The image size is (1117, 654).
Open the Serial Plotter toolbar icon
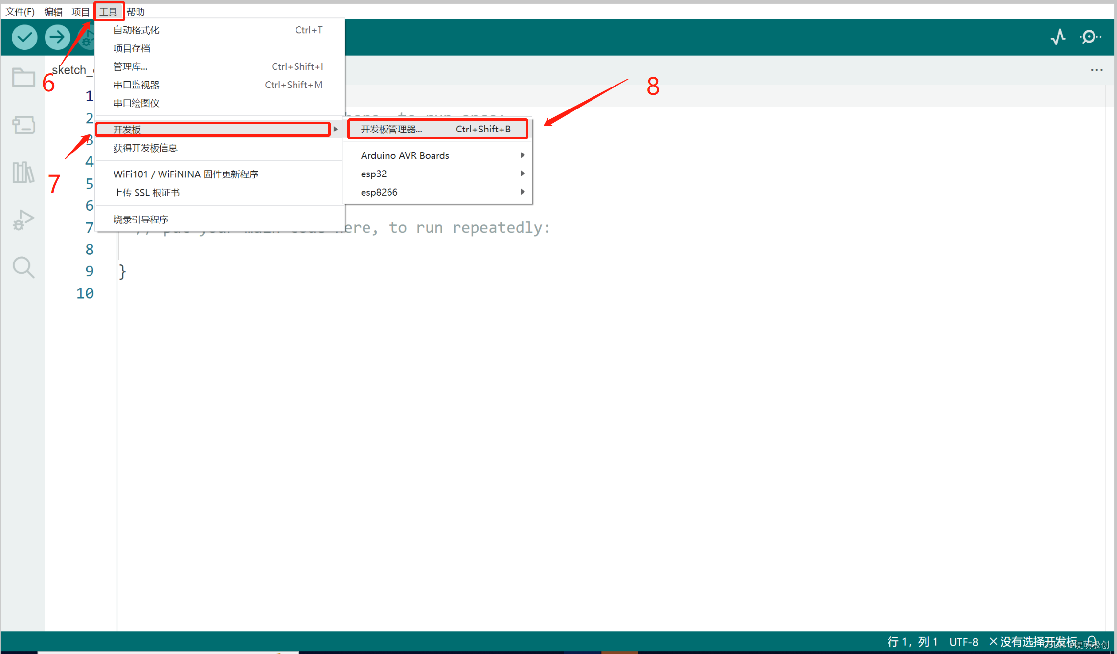pyautogui.click(x=1058, y=37)
